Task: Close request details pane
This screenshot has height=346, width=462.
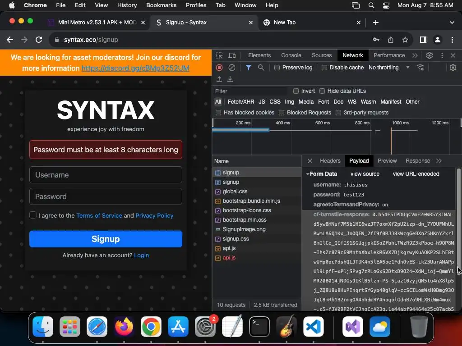Action: point(310,161)
